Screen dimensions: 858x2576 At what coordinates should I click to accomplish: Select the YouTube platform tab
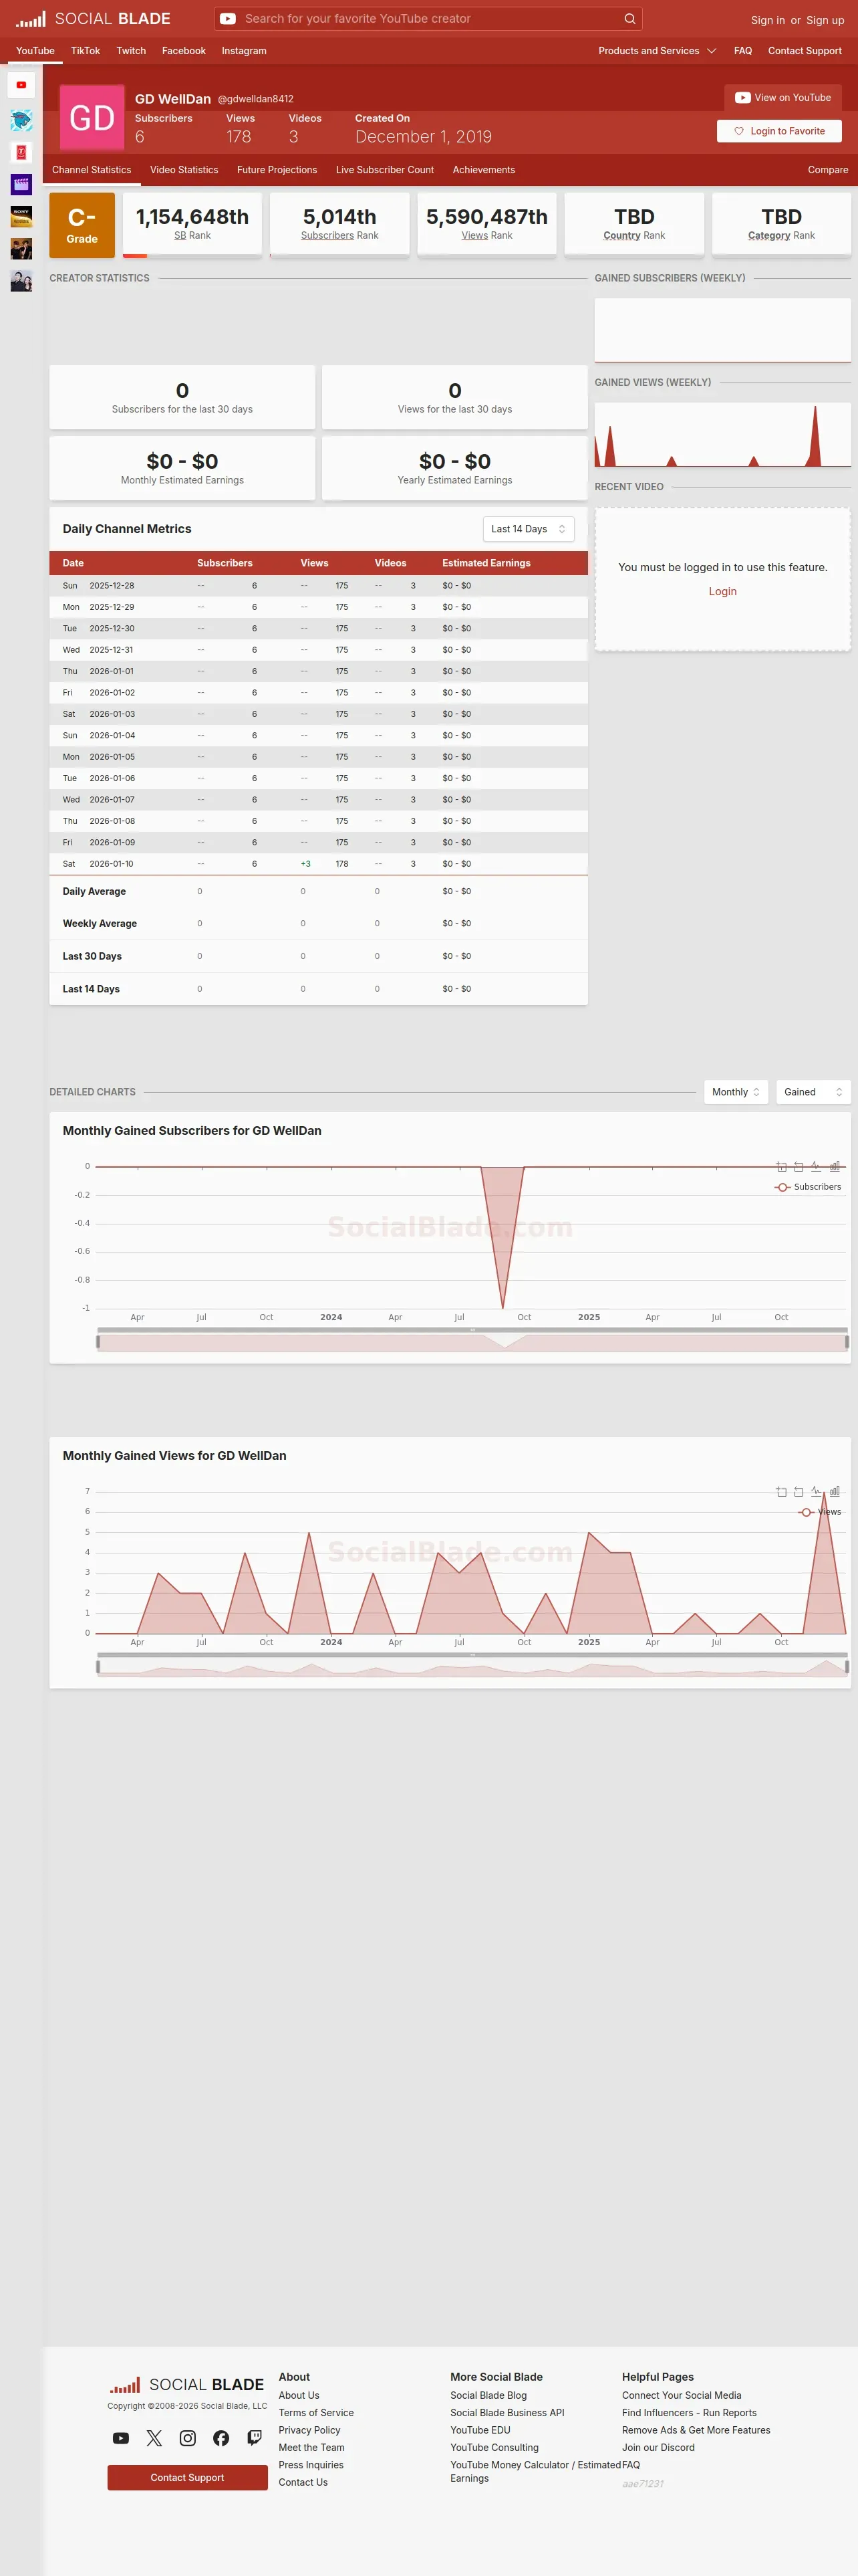tap(35, 51)
